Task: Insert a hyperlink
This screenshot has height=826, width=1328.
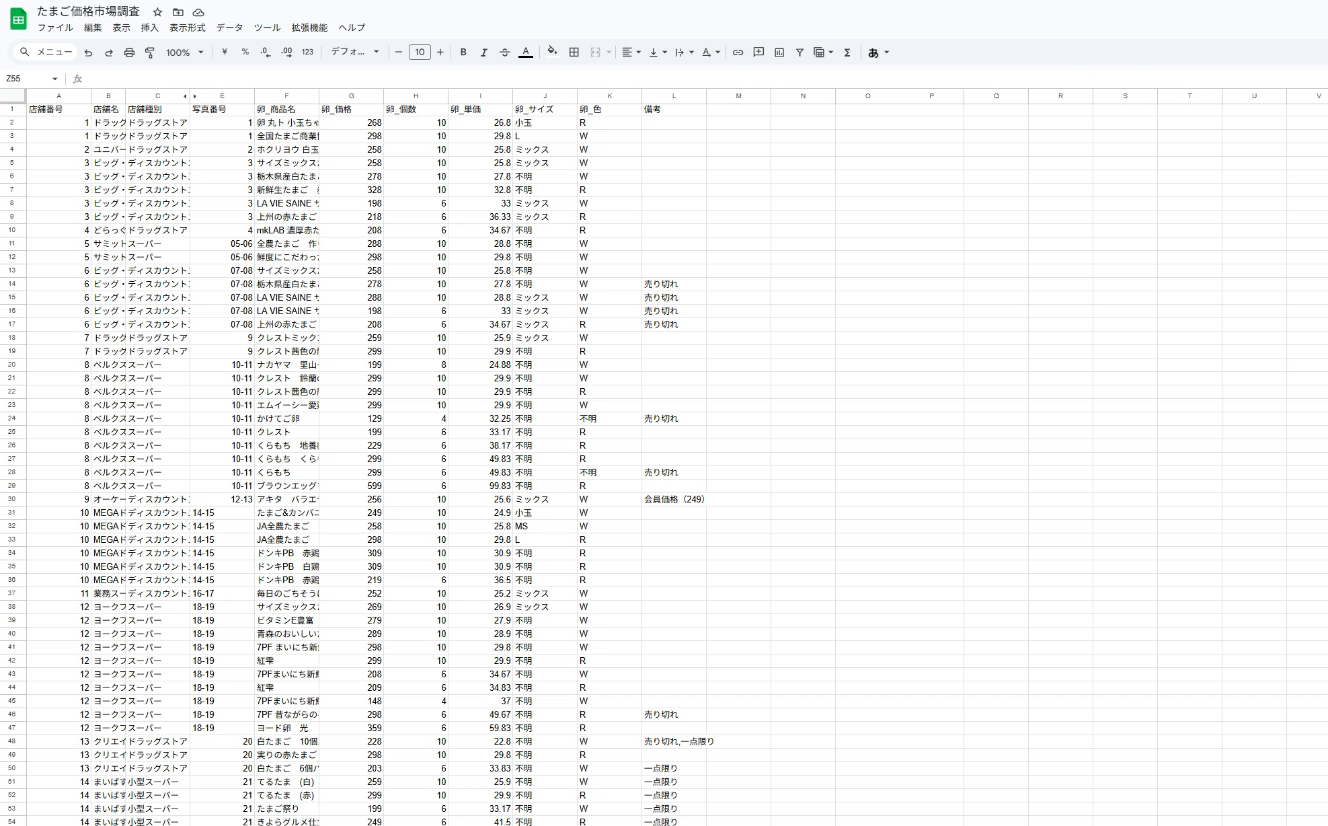Action: coord(738,52)
